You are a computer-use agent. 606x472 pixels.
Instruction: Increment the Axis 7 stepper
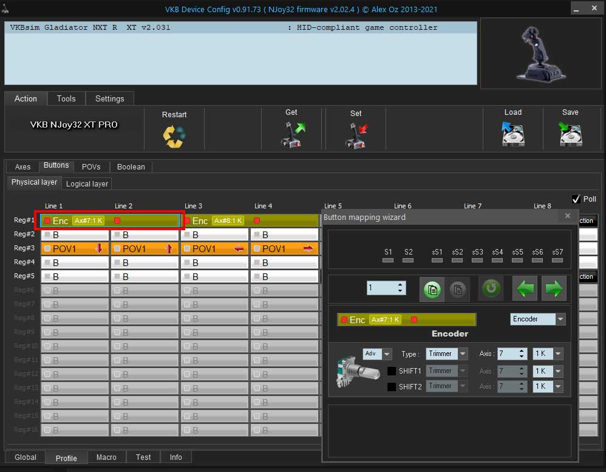522,351
